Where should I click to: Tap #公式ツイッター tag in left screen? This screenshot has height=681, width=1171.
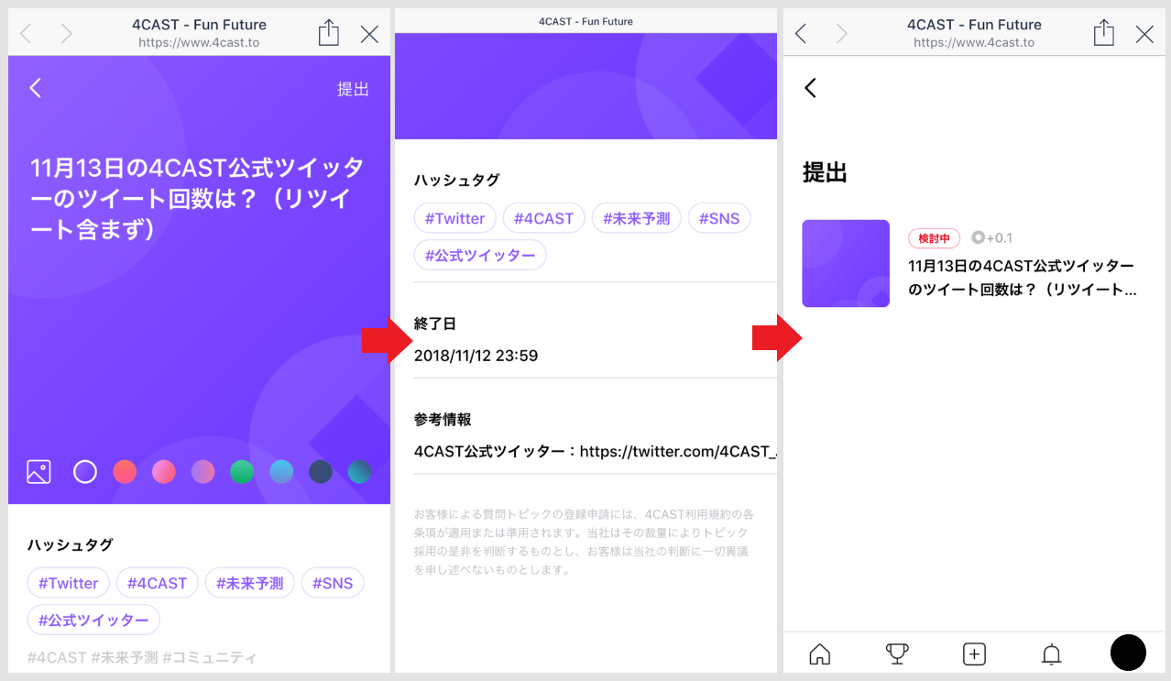93,621
